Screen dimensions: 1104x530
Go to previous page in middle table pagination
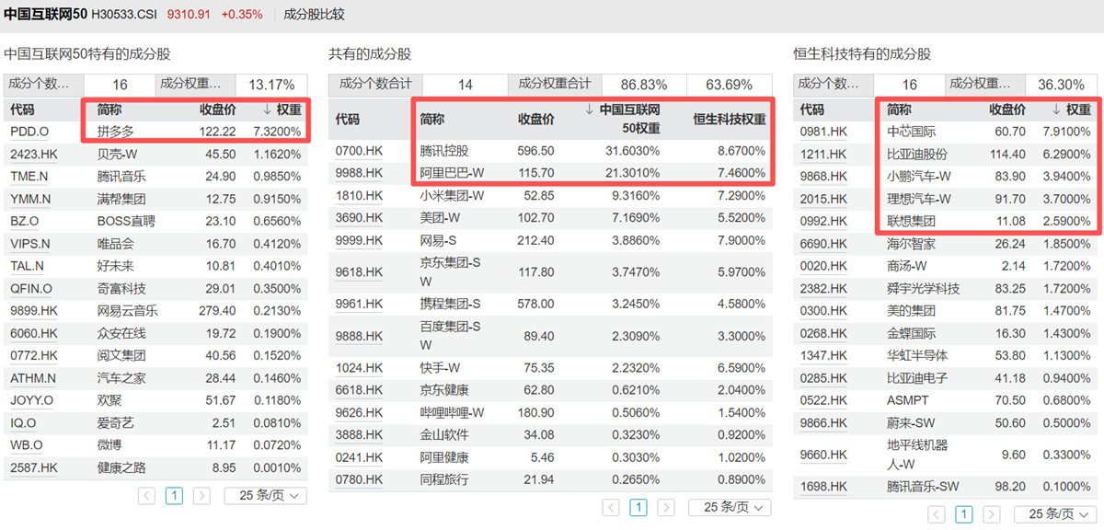[x=611, y=507]
